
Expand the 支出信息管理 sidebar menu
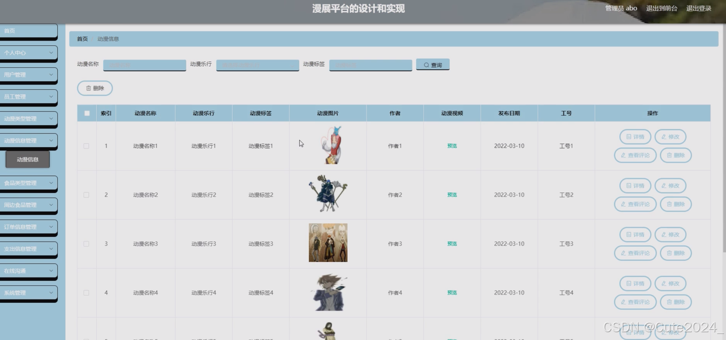[x=28, y=249]
